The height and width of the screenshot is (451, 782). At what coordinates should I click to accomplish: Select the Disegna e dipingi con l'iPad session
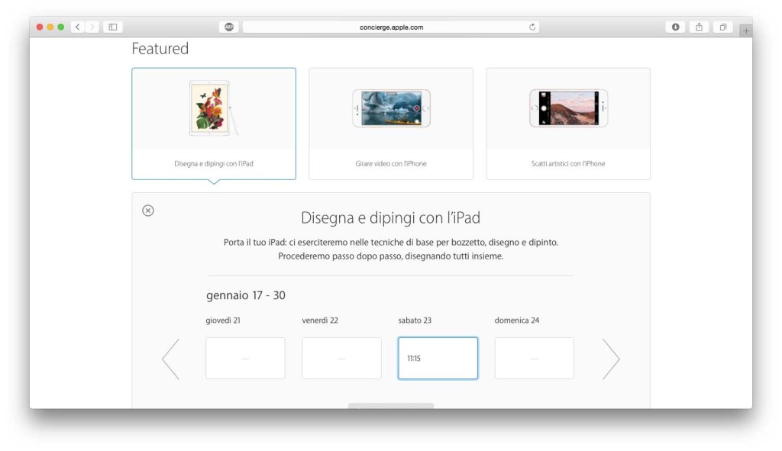214,124
